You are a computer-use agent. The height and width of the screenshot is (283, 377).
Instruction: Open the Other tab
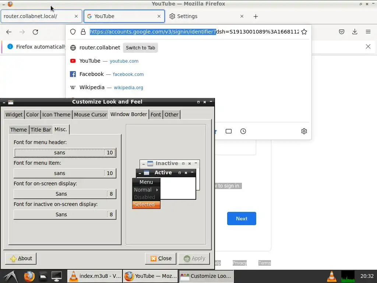point(172,115)
